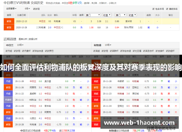Open the 6场 match count dropdown

(27, 8)
